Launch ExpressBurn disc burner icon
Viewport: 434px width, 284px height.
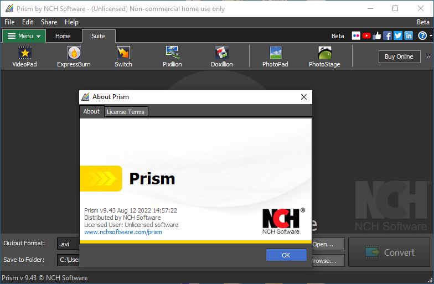click(x=74, y=56)
